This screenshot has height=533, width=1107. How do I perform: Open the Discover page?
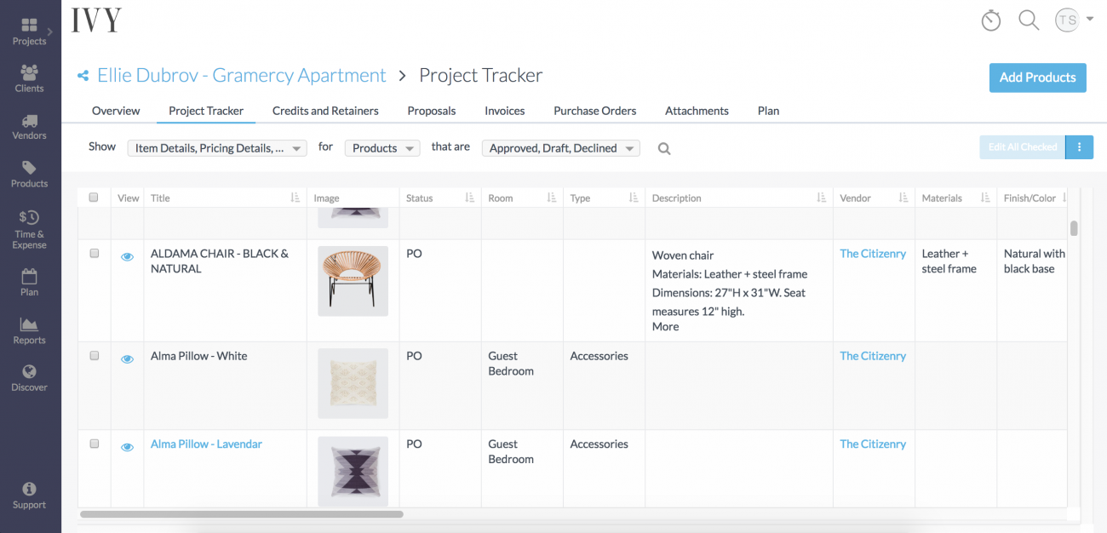coord(29,377)
